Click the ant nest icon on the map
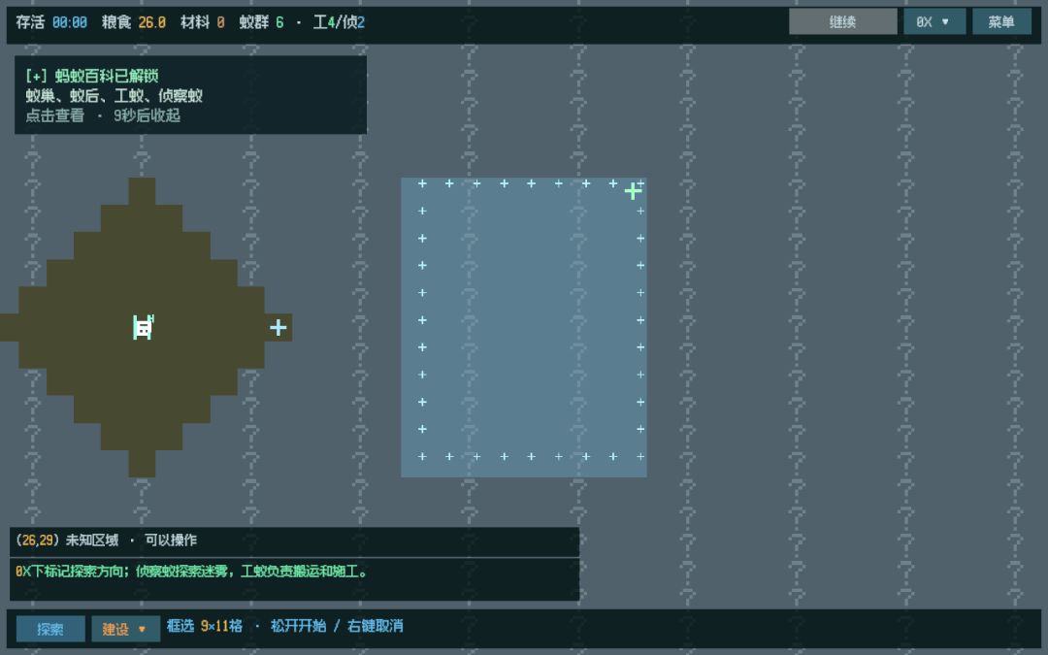1048x655 pixels. pos(143,328)
